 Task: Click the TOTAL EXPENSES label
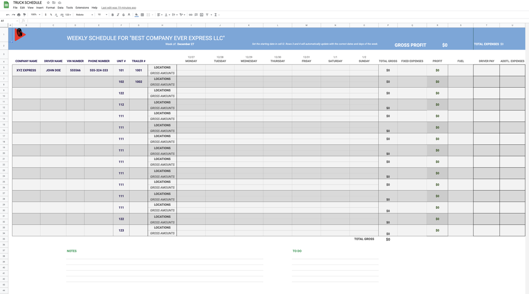[x=486, y=44]
